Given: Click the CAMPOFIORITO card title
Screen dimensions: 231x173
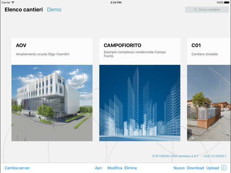Looking at the screenshot, I should 123,45.
